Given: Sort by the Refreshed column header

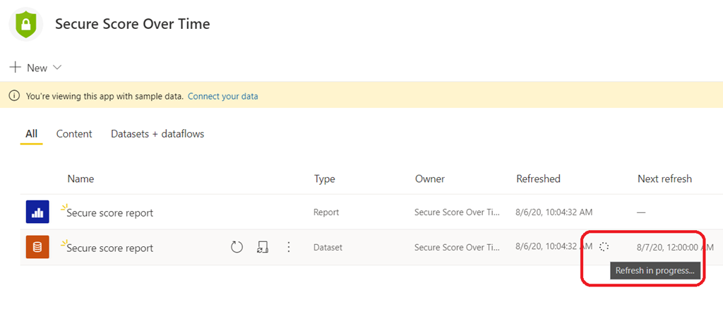Looking at the screenshot, I should pos(538,179).
